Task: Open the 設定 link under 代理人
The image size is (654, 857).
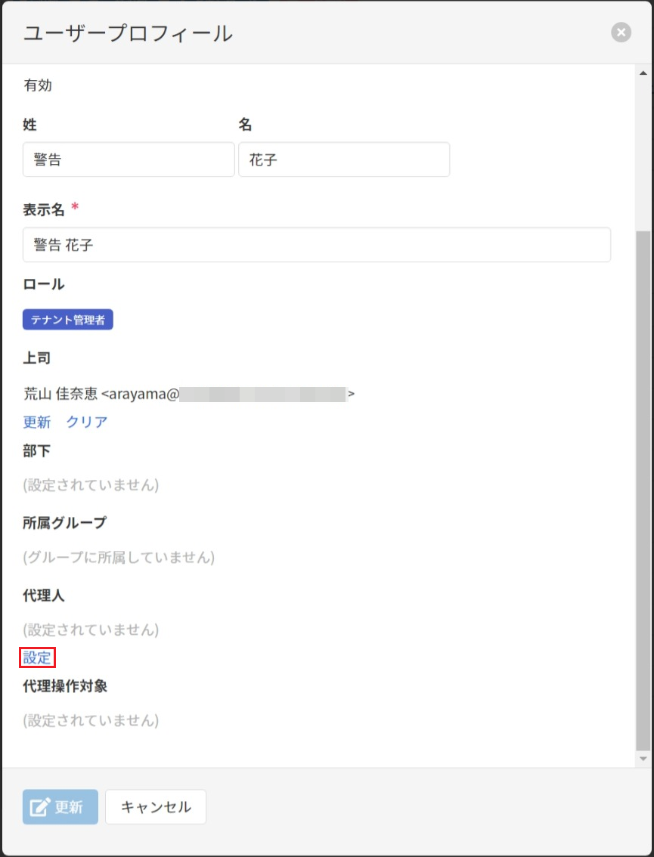Action: click(x=37, y=658)
